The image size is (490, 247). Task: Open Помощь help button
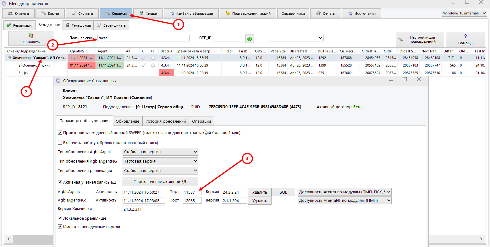[x=465, y=39]
